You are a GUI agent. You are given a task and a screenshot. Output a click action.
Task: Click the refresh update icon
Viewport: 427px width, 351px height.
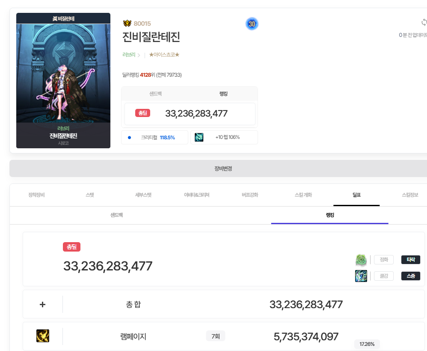[x=424, y=22]
